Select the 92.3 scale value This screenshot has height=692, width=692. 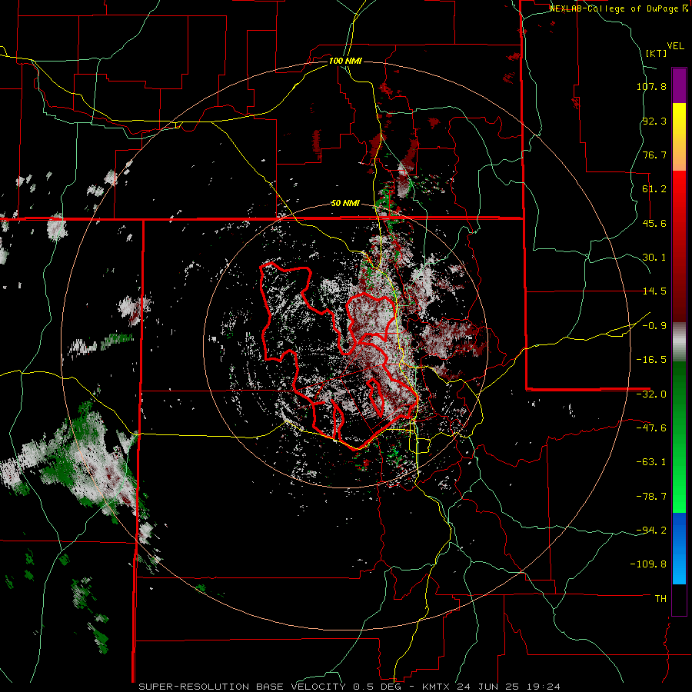654,121
